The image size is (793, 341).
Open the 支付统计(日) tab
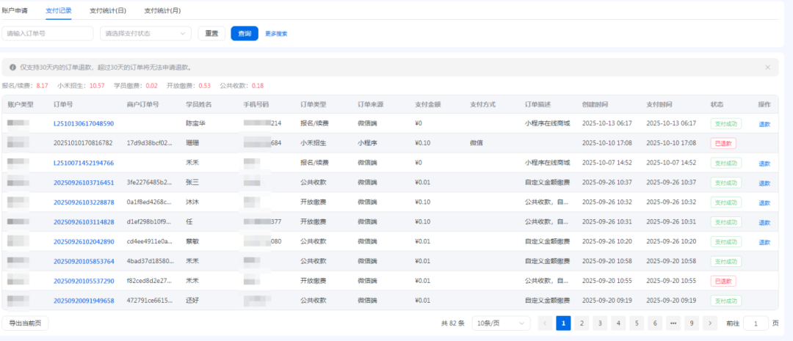(x=107, y=11)
